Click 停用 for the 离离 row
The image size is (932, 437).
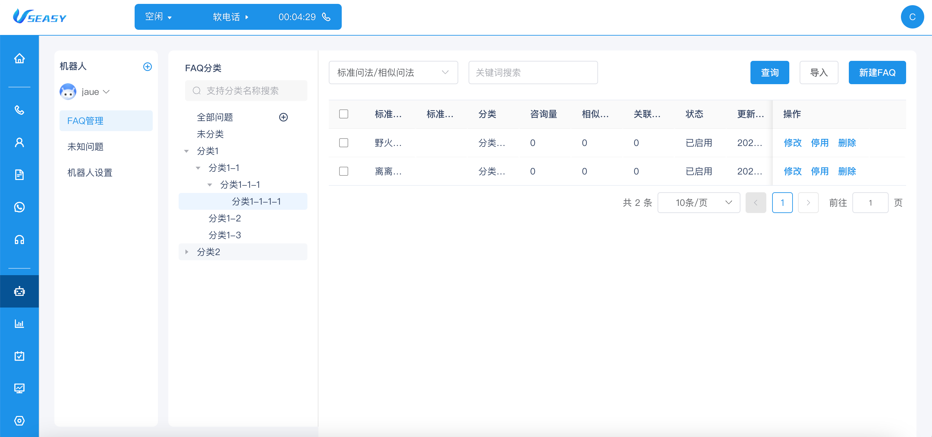pyautogui.click(x=819, y=171)
